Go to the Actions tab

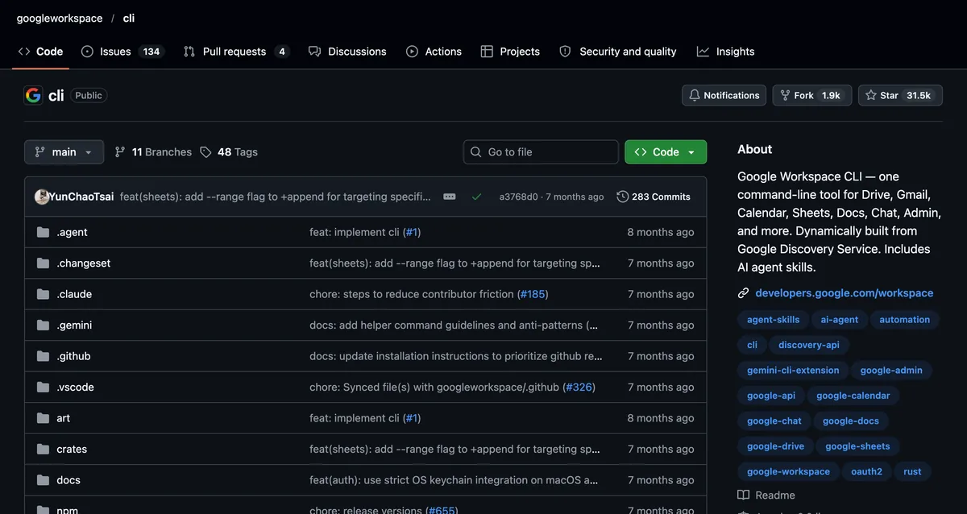coord(434,52)
